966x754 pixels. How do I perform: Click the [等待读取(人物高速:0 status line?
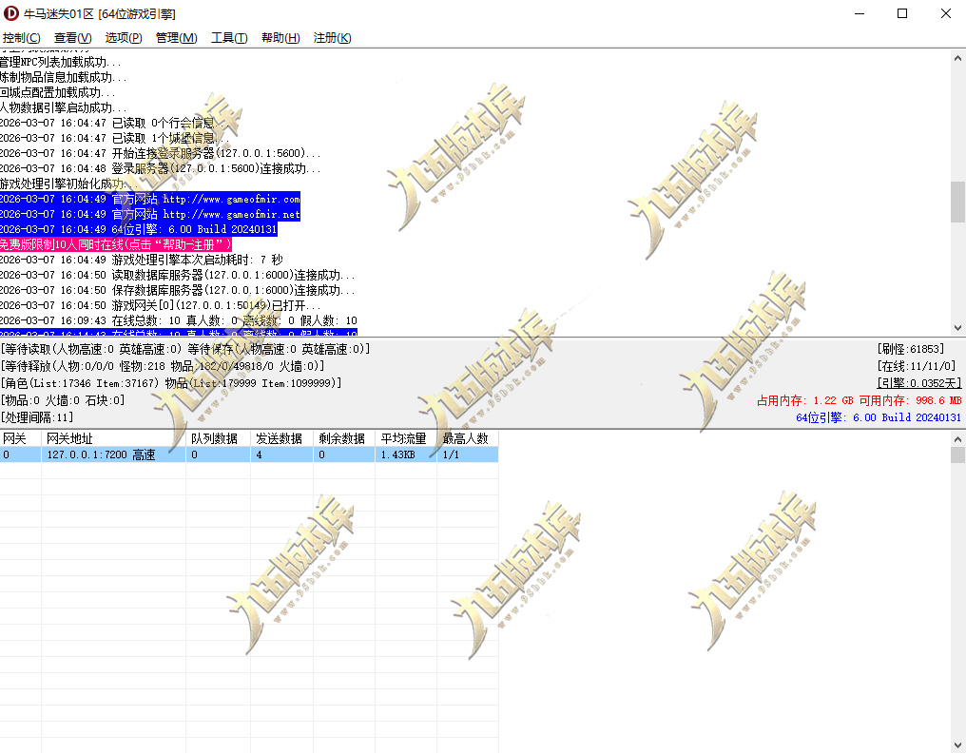185,349
